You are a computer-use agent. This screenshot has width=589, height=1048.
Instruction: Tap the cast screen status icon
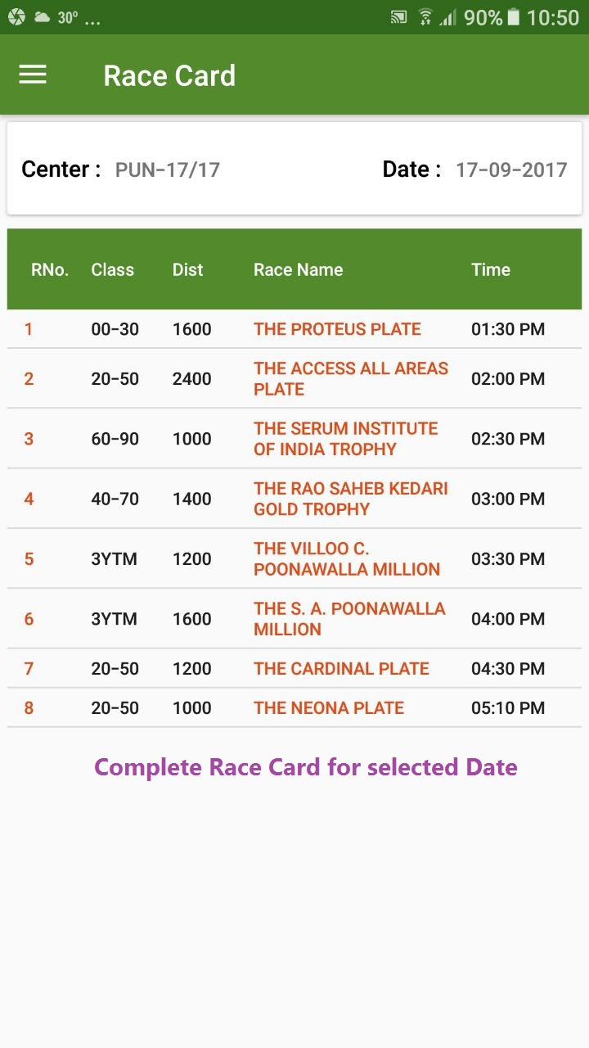pos(398,17)
